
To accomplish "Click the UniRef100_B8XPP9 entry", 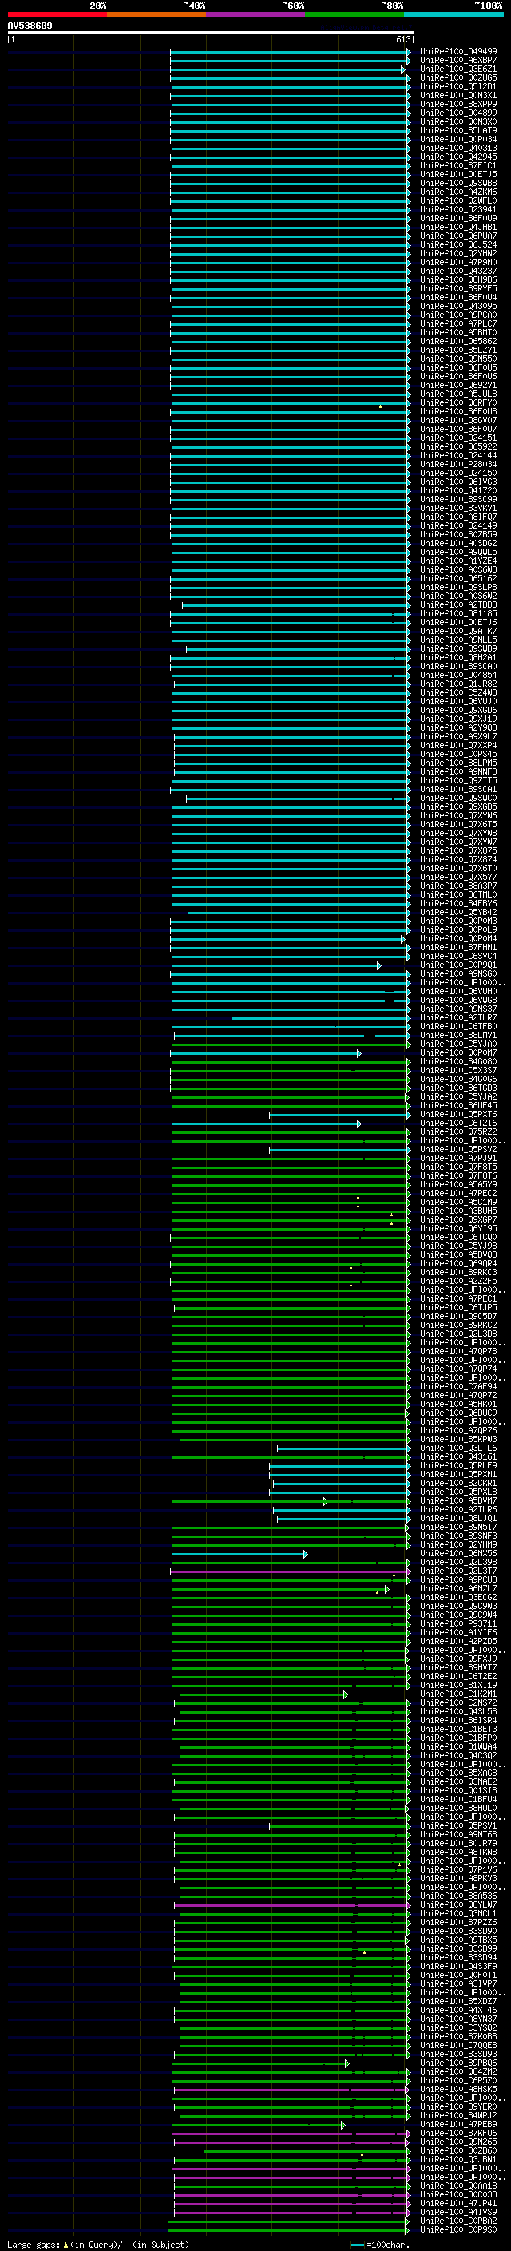I will (458, 104).
